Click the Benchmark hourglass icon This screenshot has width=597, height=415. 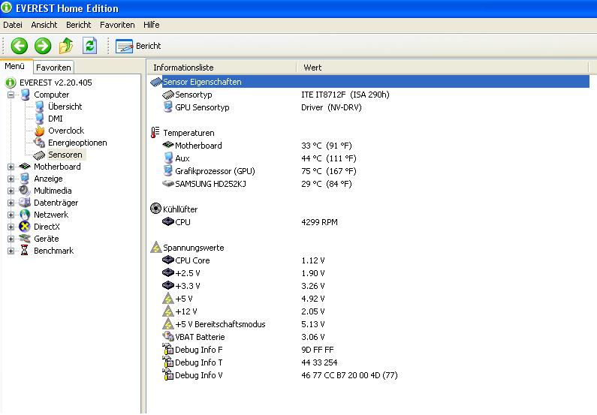pyautogui.click(x=26, y=251)
